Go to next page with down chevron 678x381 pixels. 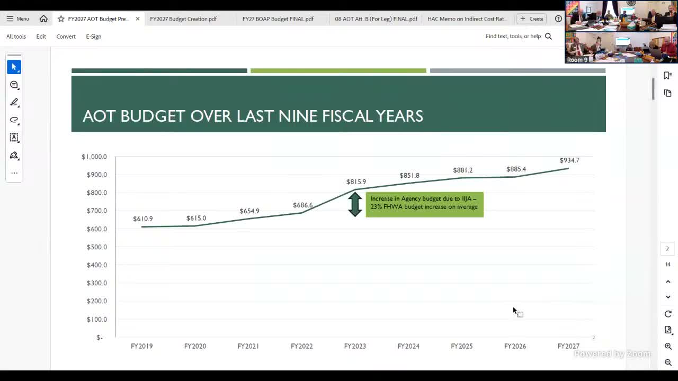click(x=668, y=297)
